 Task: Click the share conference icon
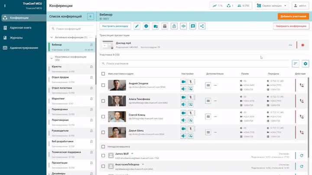[x=202, y=26]
